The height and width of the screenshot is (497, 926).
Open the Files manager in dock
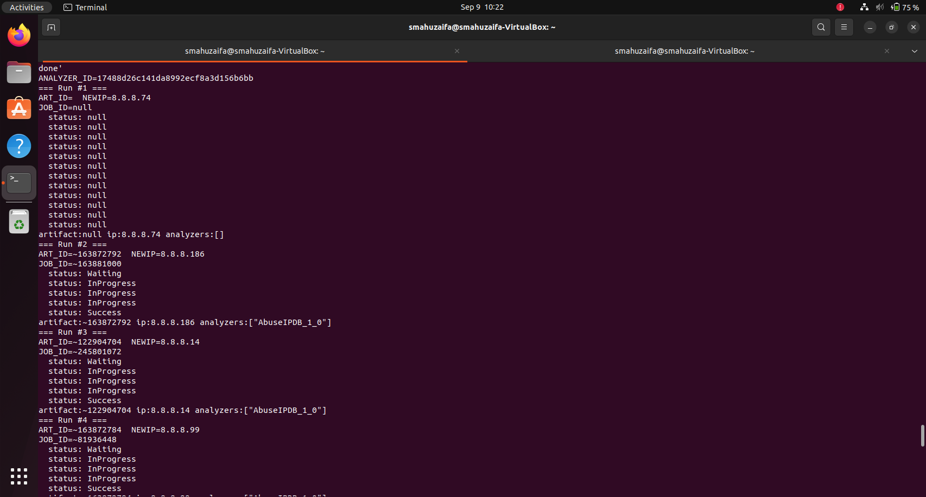(19, 72)
